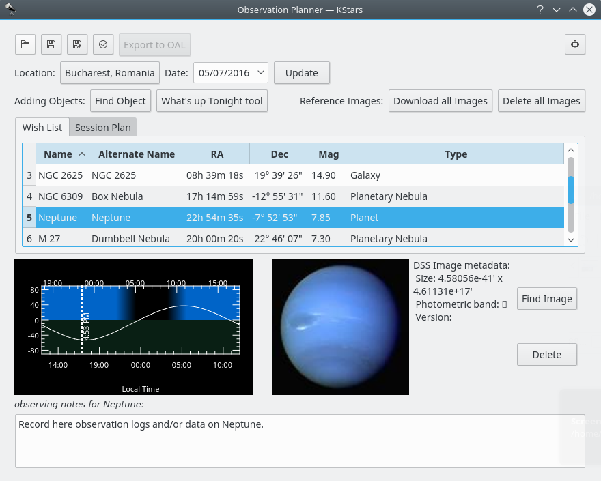Screen dimensions: 601x481
Task: Click the save-as icon in the toolbar
Action: point(77,45)
